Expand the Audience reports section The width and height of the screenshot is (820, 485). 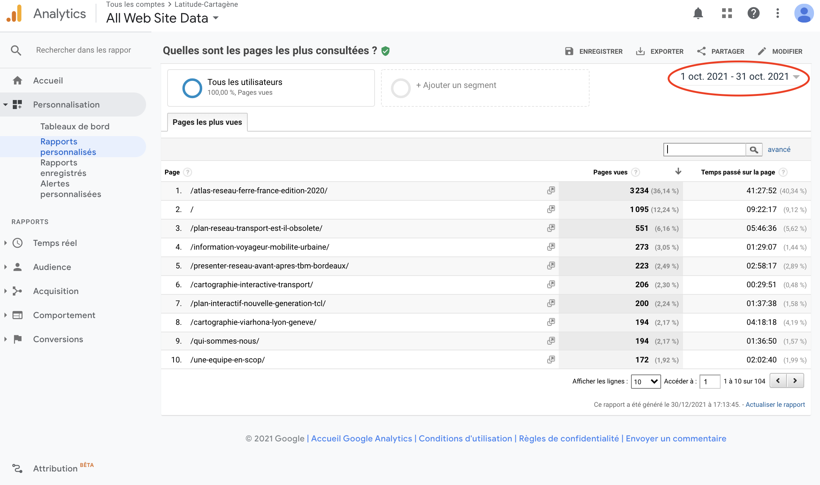click(x=52, y=267)
